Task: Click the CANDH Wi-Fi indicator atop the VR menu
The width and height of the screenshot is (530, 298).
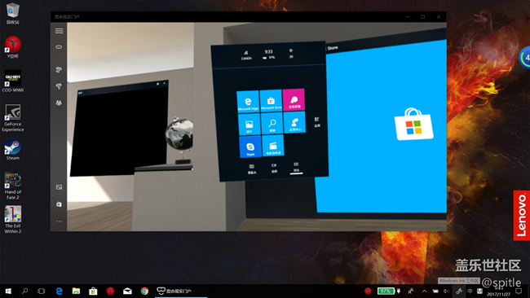Action: click(246, 55)
